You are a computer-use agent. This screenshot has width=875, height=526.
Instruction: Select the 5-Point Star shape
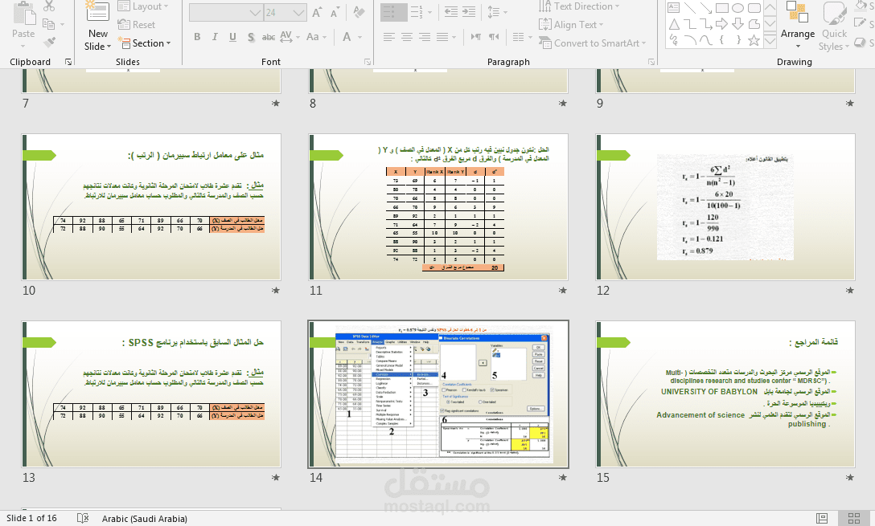pos(754,40)
